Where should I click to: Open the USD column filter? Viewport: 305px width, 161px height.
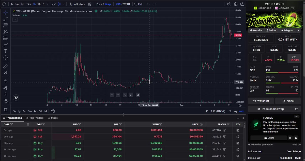pos(80,124)
